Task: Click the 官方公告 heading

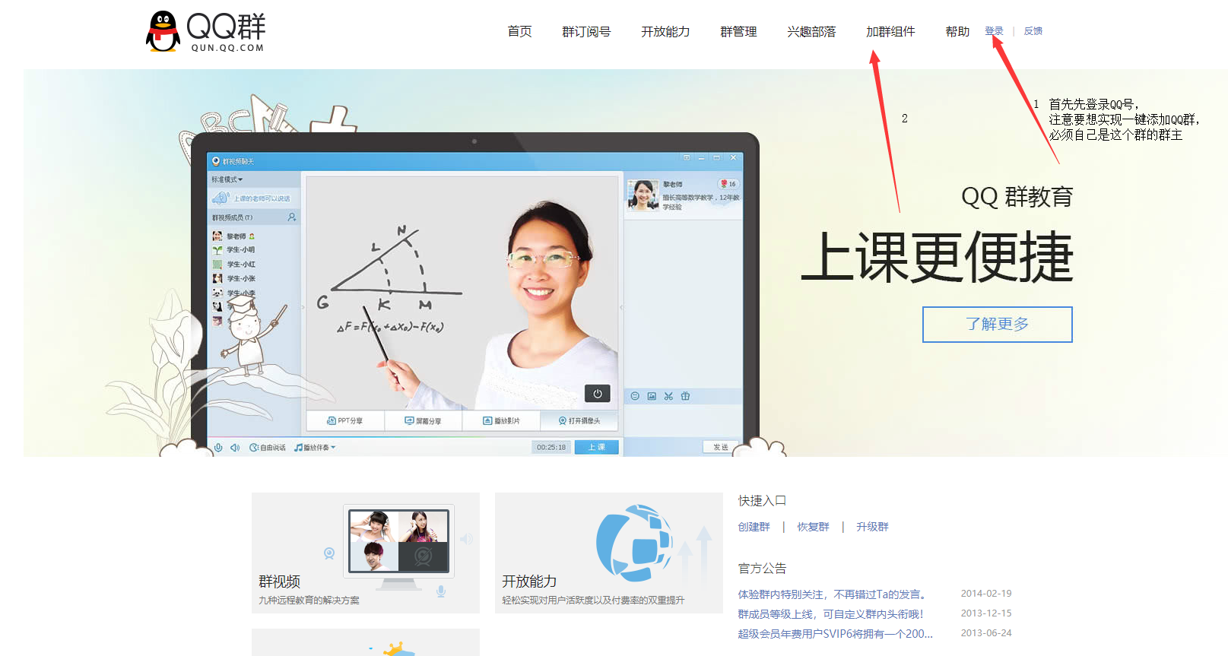Action: [x=762, y=569]
